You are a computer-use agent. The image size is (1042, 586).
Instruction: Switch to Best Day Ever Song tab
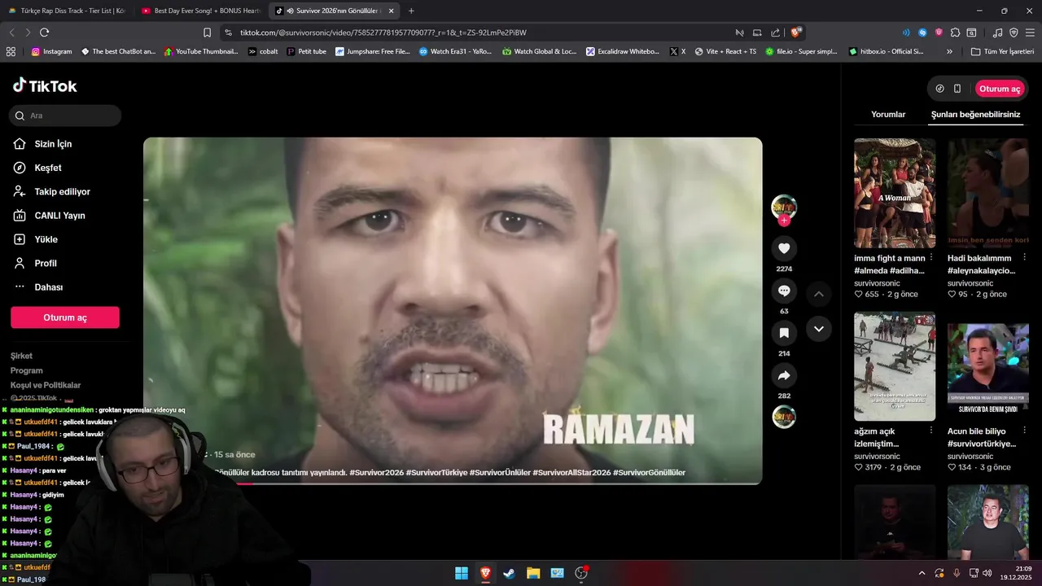[x=200, y=11]
